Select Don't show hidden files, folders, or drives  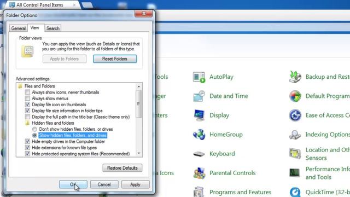point(34,129)
